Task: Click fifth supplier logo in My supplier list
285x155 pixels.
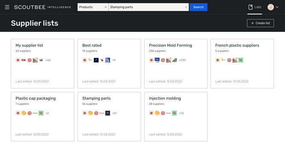Action: pos(41,60)
